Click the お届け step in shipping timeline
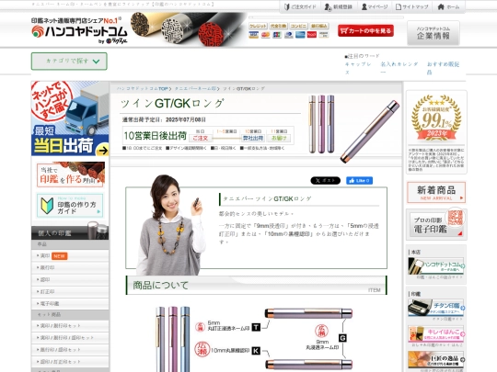Image resolution: width=497 pixels, height=372 pixels. pos(279,138)
